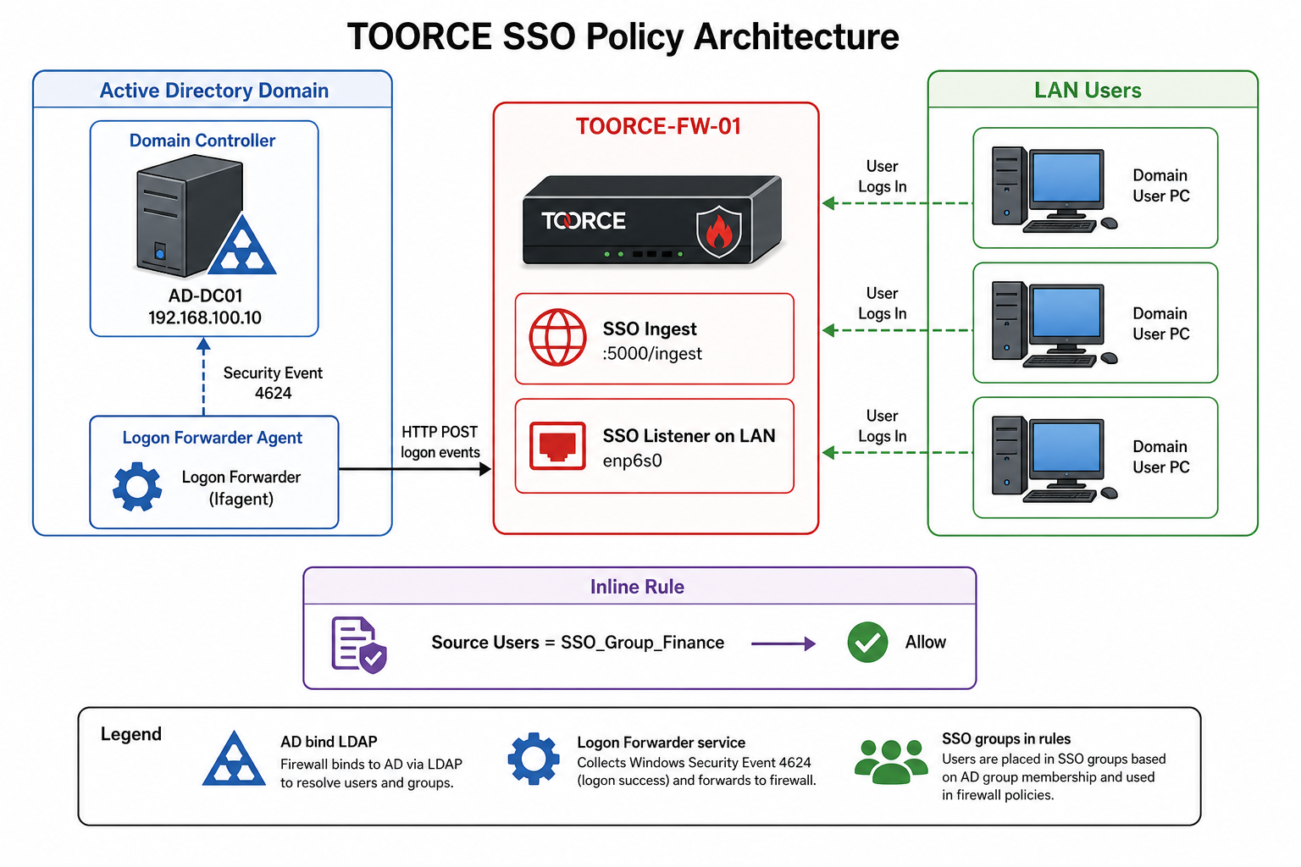Click the Legend title

tap(131, 734)
